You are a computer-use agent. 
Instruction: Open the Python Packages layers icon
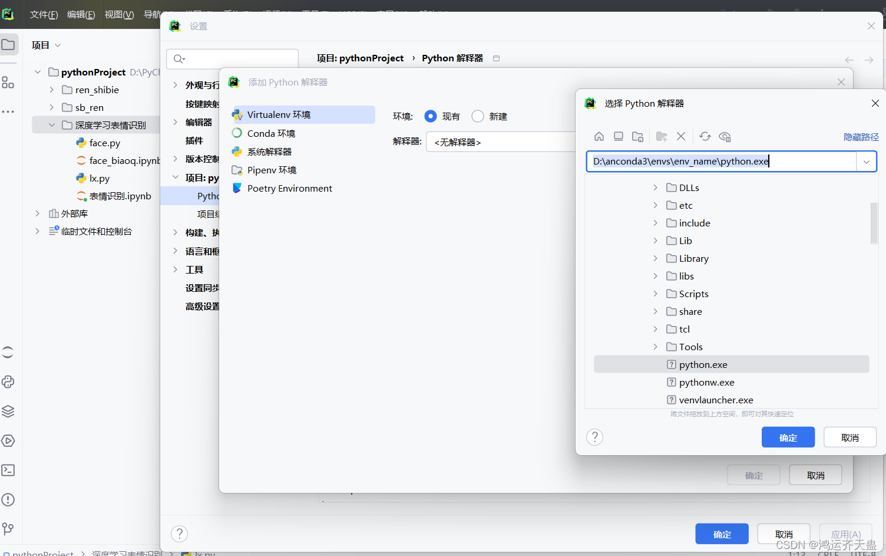(8, 411)
